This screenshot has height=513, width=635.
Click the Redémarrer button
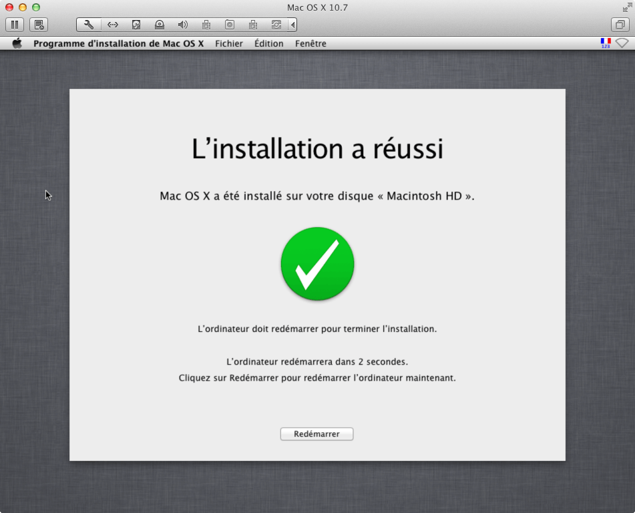316,434
